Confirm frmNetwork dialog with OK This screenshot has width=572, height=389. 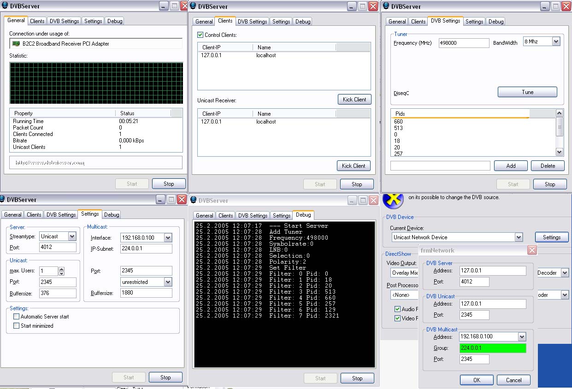tap(477, 380)
